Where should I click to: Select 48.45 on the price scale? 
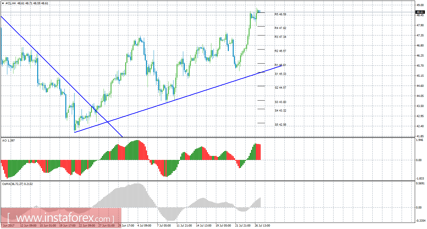[x=420, y=15]
